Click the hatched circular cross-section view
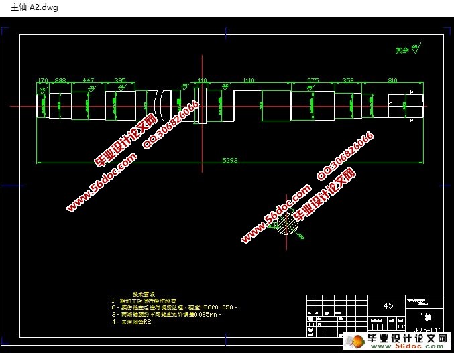The height and width of the screenshot is (353, 454). tap(286, 224)
